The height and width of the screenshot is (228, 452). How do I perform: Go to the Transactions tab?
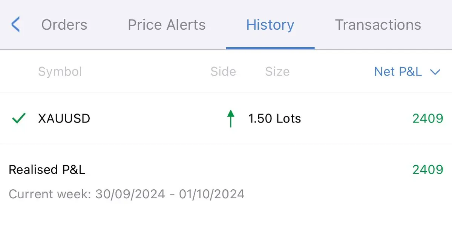click(x=378, y=25)
